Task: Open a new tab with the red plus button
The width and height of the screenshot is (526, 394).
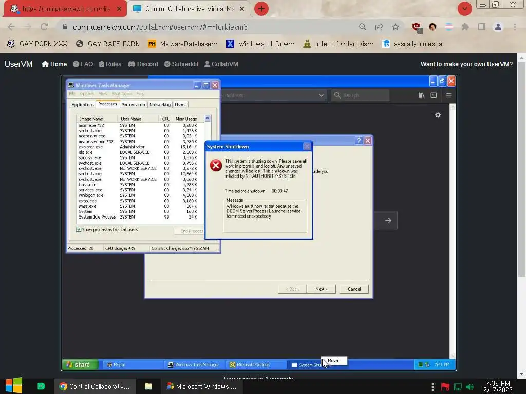Action: (261, 9)
